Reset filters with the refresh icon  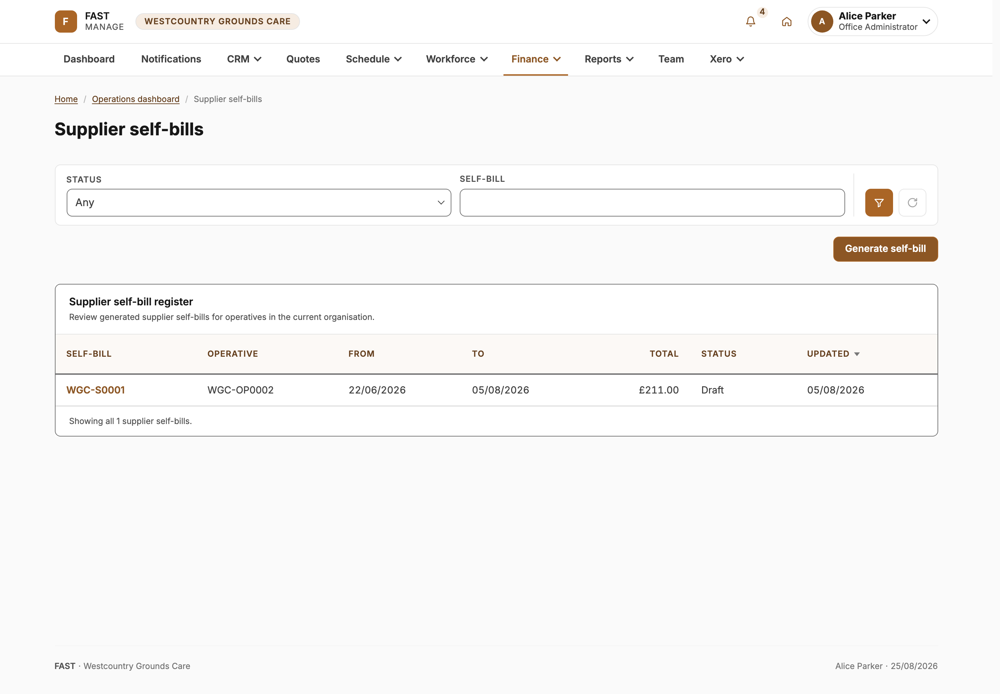click(x=912, y=203)
